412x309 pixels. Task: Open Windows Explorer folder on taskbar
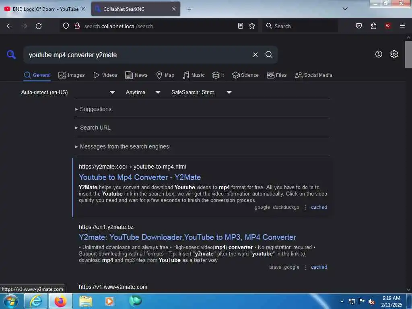(85, 301)
